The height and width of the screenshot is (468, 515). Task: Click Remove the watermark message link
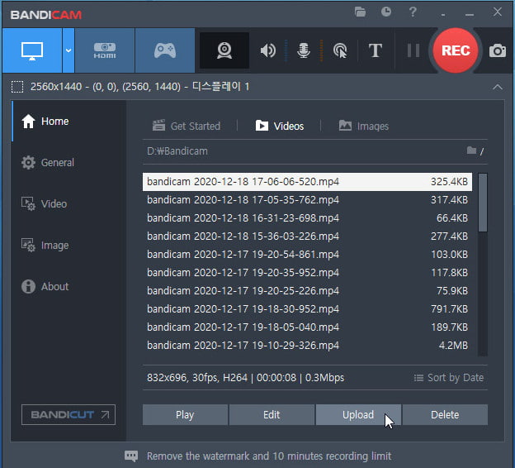click(x=269, y=456)
